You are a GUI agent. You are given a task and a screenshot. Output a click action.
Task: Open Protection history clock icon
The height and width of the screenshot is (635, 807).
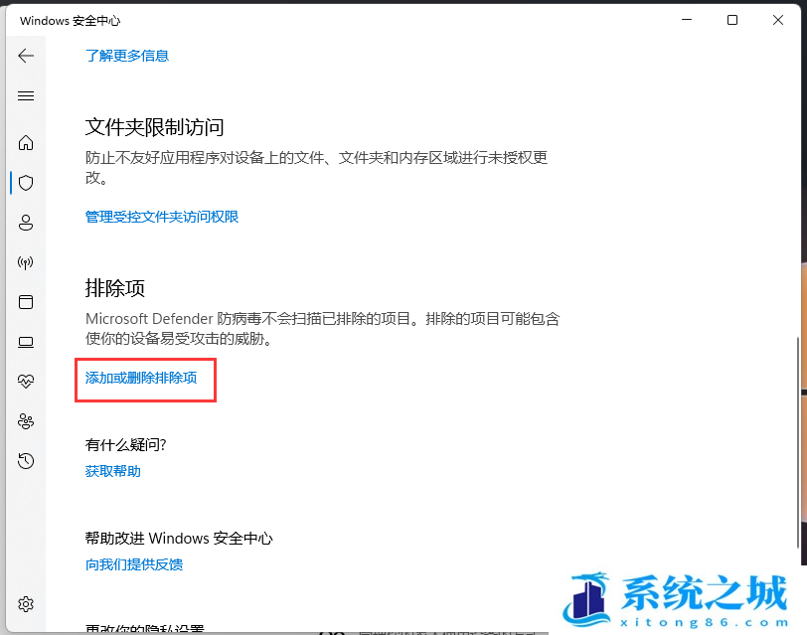[26, 461]
